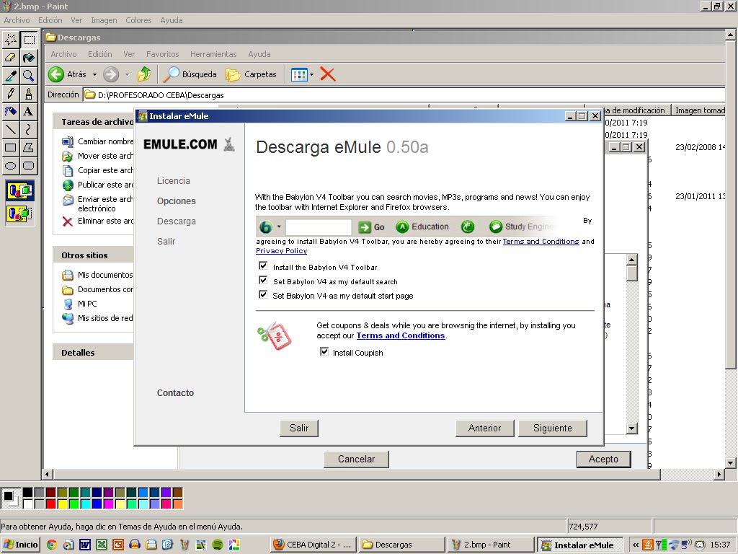Select the Polygon tool in Paint

29,147
